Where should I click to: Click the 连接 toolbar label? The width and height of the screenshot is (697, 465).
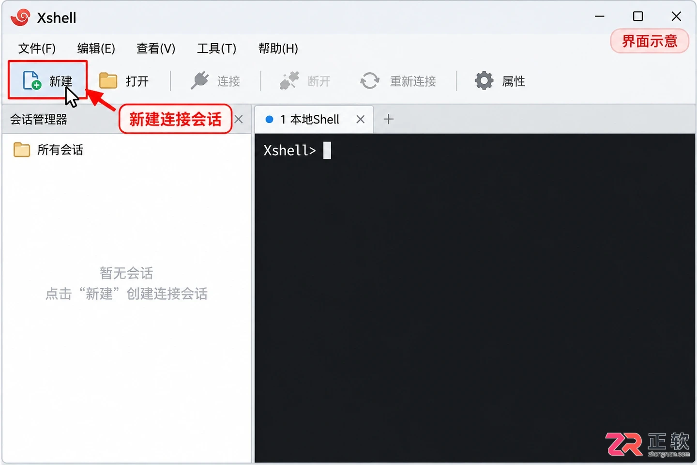[228, 81]
